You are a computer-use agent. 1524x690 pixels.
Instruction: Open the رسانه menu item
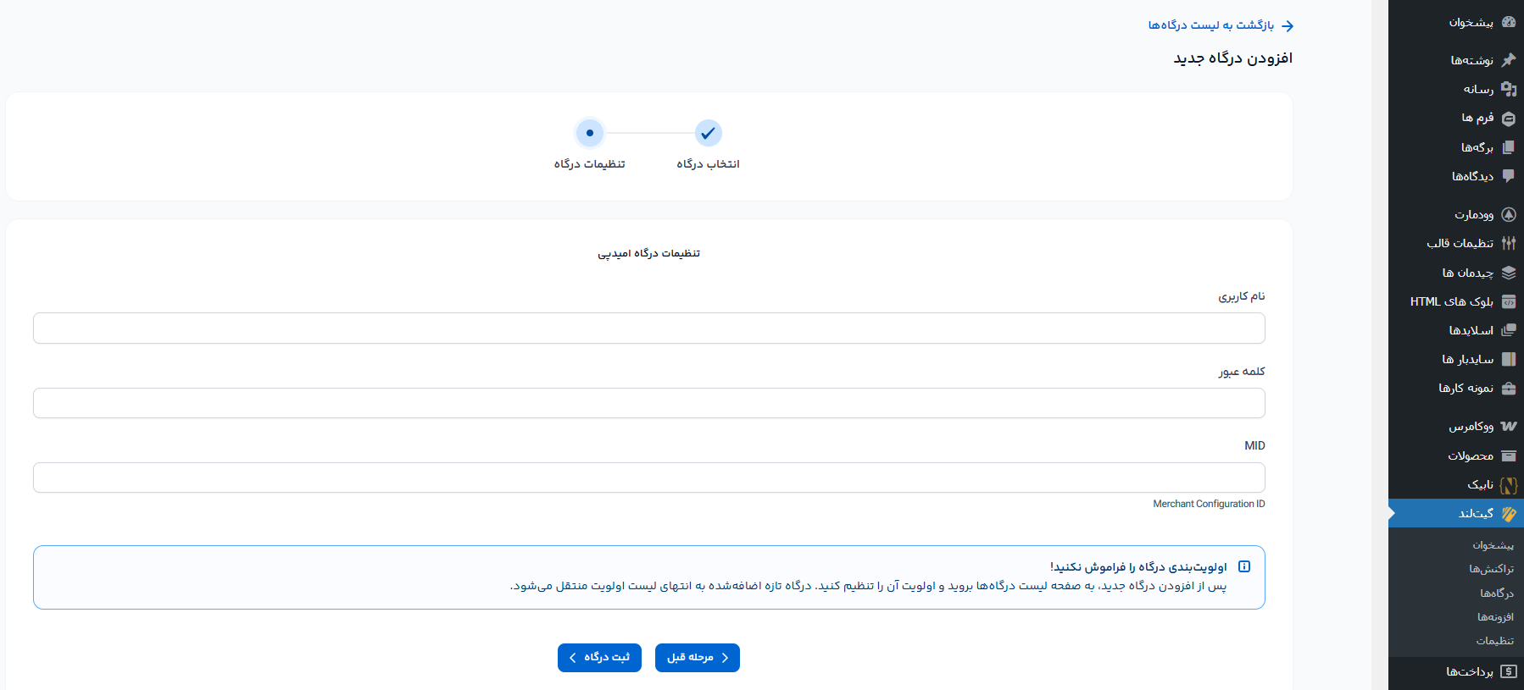(1455, 89)
